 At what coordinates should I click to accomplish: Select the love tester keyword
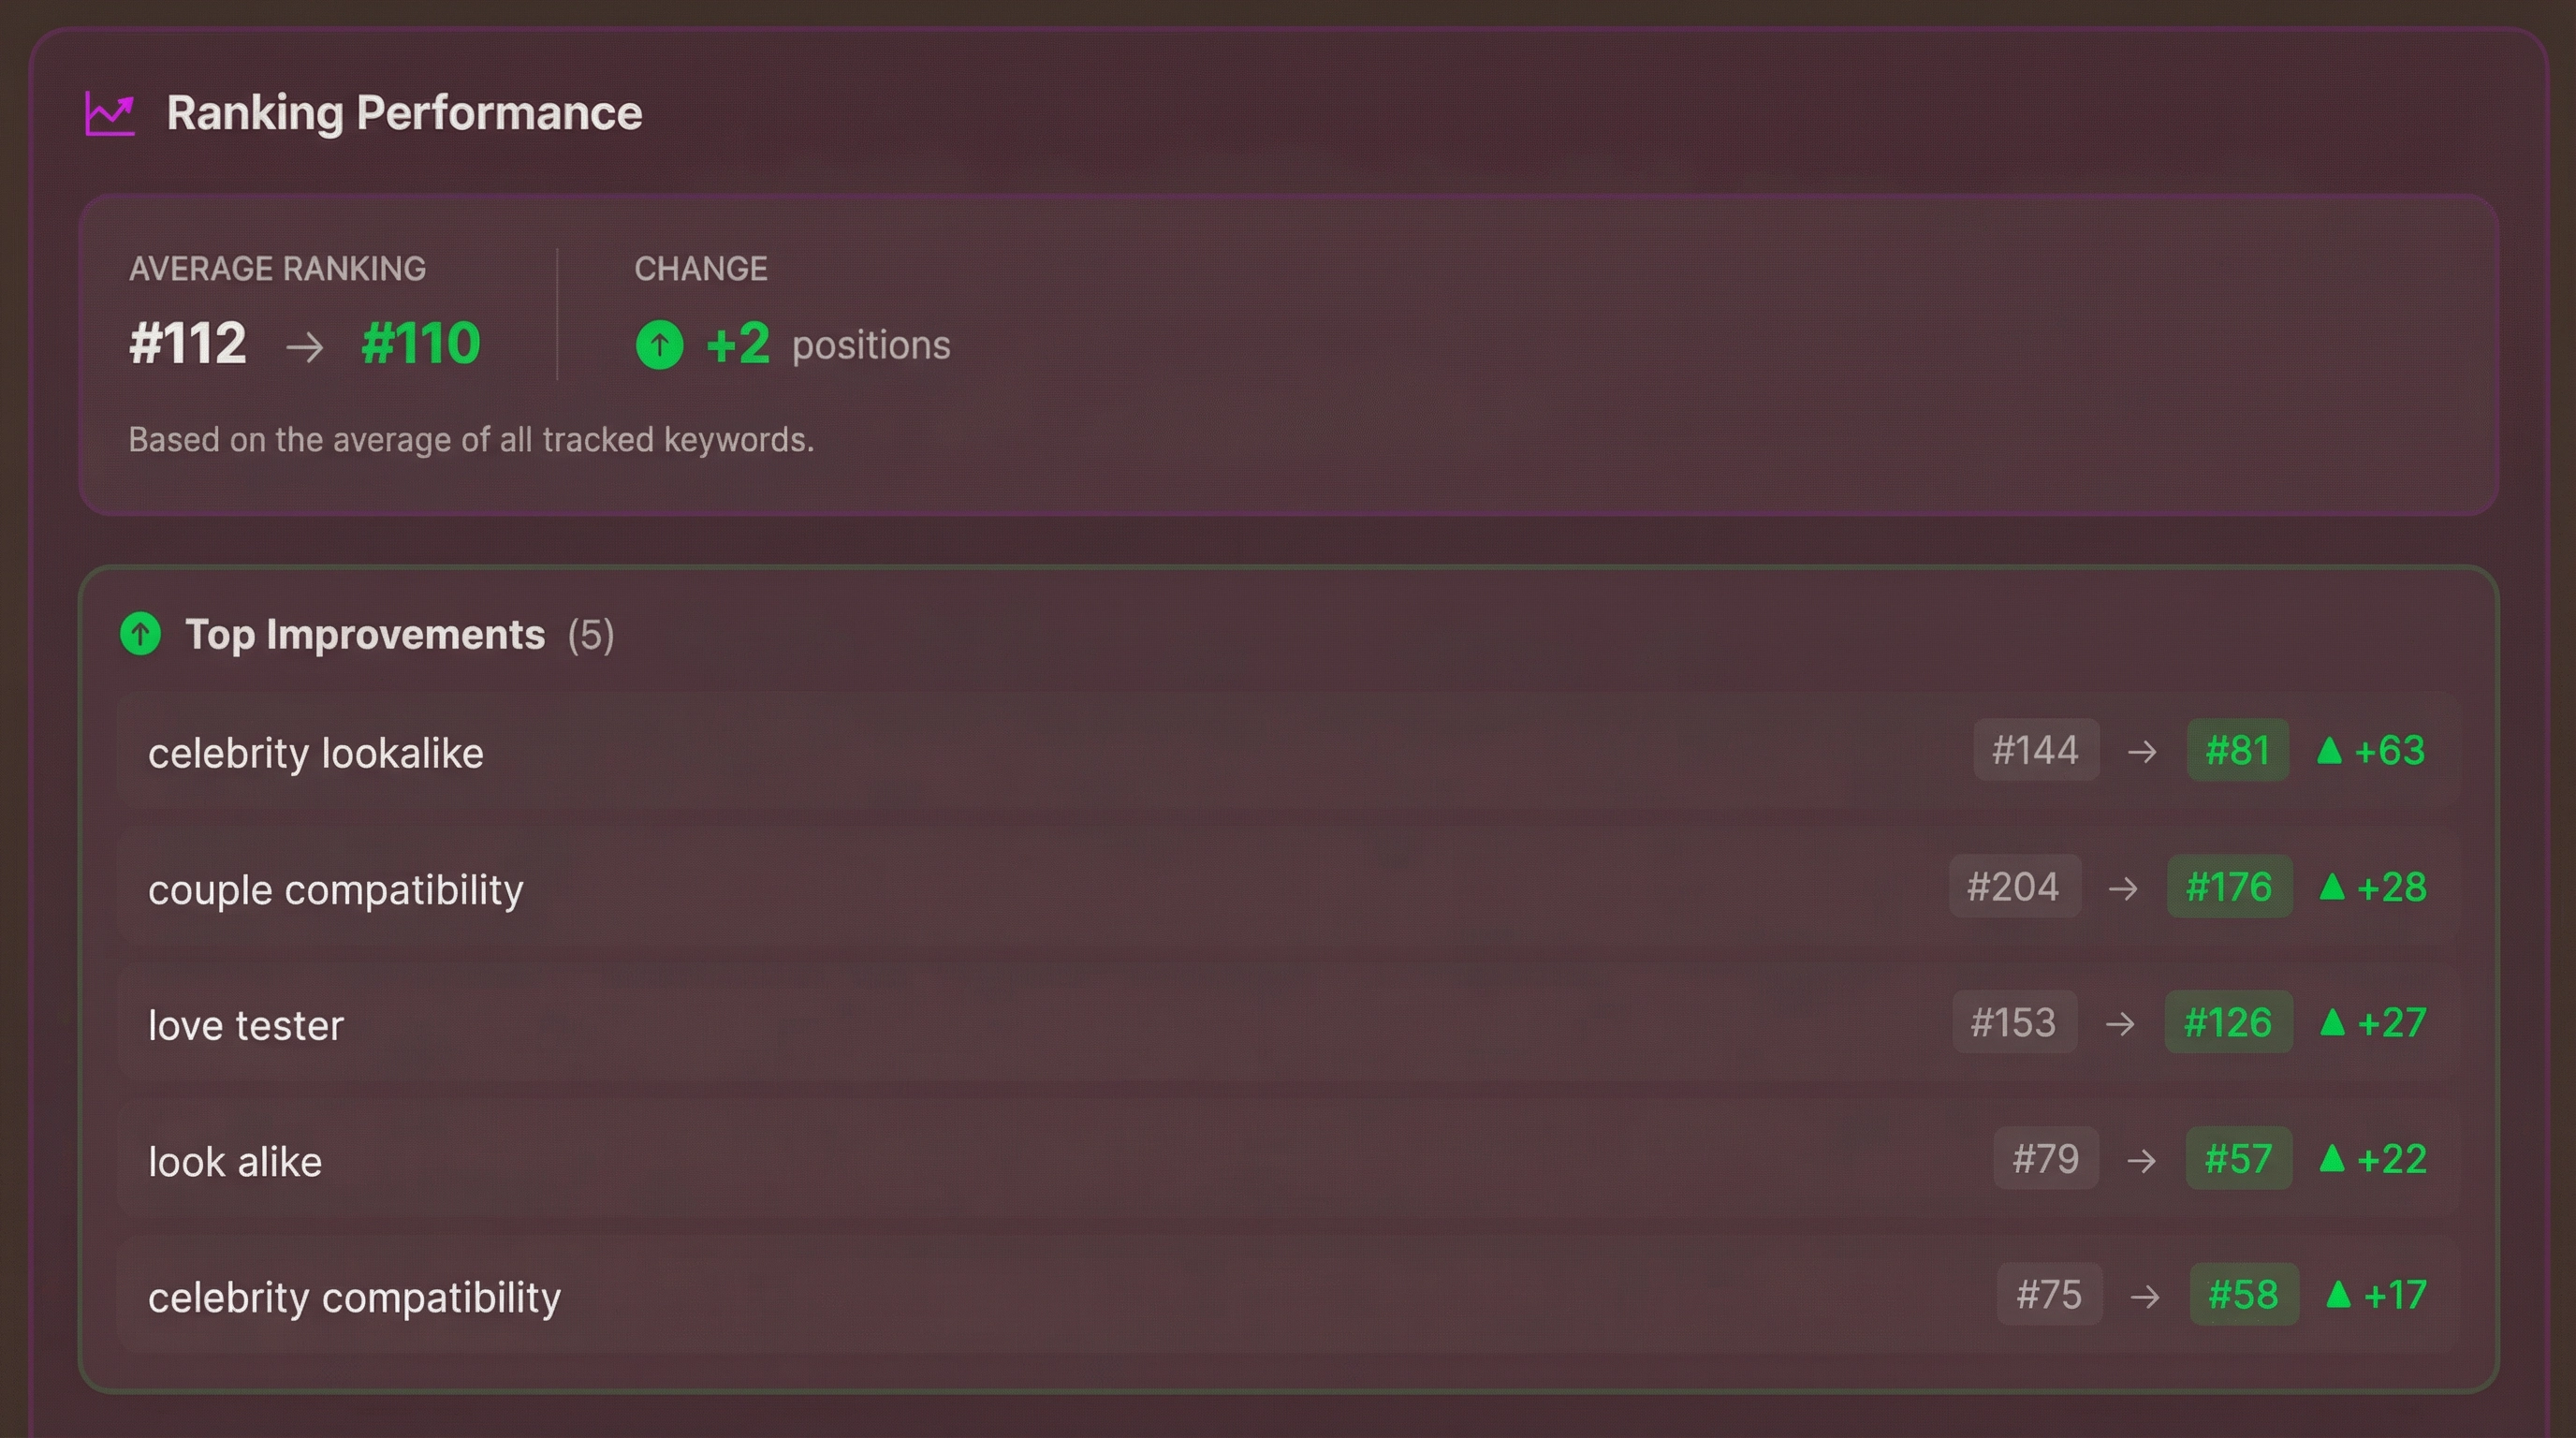point(246,1025)
